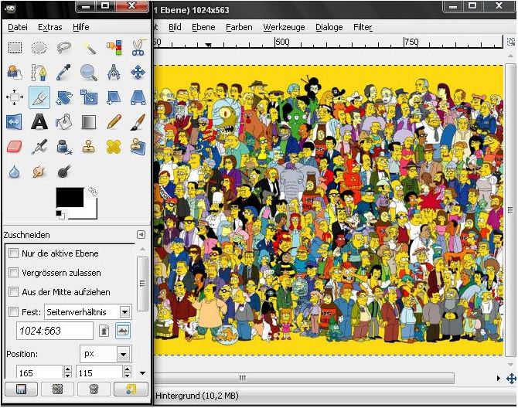Image resolution: width=518 pixels, height=408 pixels.
Task: Set portrait orientation for aspect ratio
Action: pos(104,331)
